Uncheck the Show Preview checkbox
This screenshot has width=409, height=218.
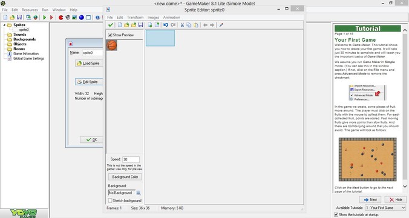pos(110,35)
